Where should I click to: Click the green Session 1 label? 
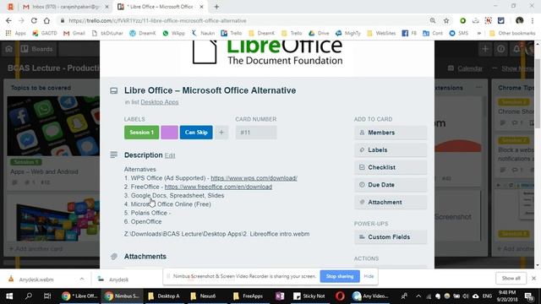click(141, 133)
